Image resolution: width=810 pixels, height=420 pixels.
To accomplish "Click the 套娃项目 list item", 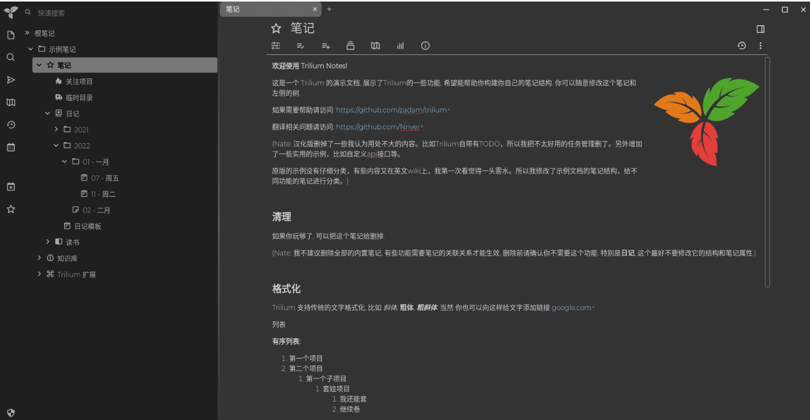I will point(336,389).
